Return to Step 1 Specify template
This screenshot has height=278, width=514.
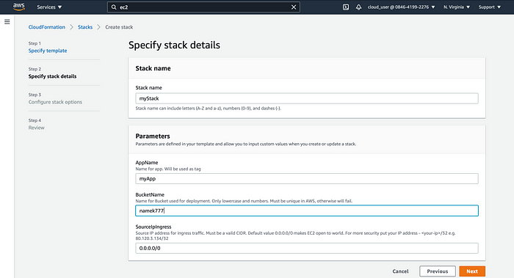coord(48,51)
